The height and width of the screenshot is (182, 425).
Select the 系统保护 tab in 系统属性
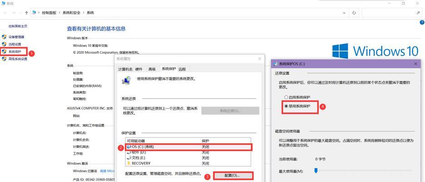(169, 69)
